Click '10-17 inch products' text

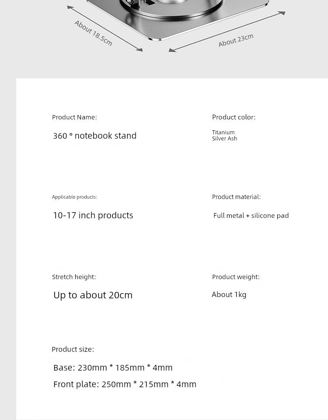point(93,215)
